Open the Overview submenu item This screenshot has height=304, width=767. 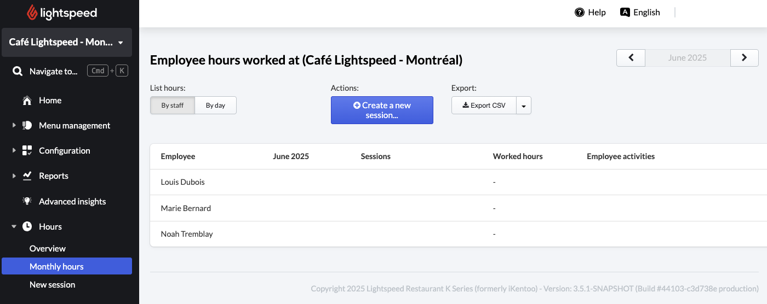(48, 248)
